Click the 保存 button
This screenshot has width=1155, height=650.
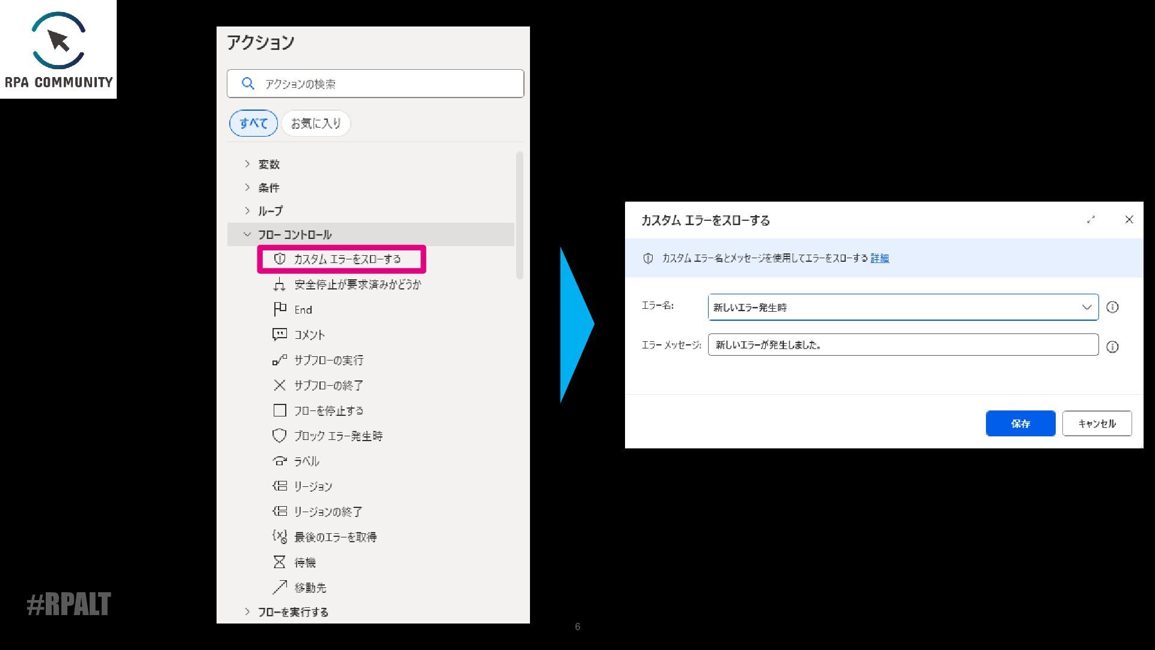point(1020,423)
